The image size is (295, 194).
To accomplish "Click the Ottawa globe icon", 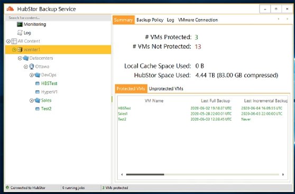I will click(x=32, y=67).
